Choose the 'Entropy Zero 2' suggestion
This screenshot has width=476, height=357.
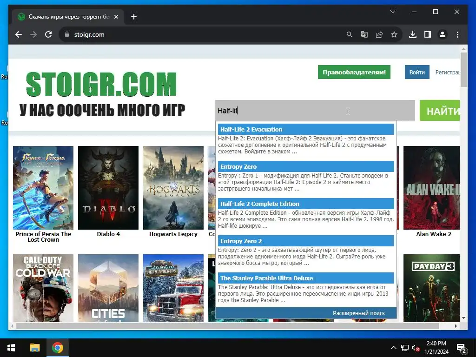pyautogui.click(x=306, y=241)
